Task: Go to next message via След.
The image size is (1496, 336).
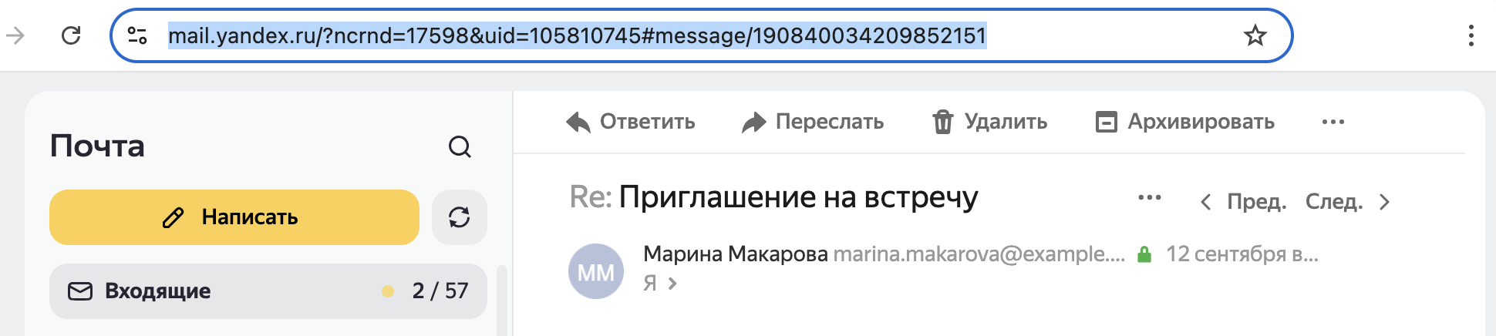Action: pyautogui.click(x=1347, y=202)
